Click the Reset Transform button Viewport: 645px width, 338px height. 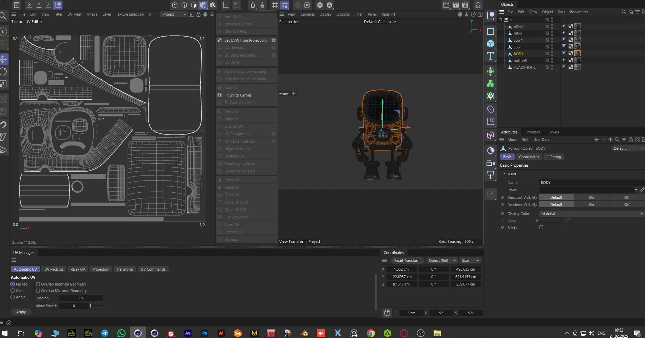click(407, 260)
